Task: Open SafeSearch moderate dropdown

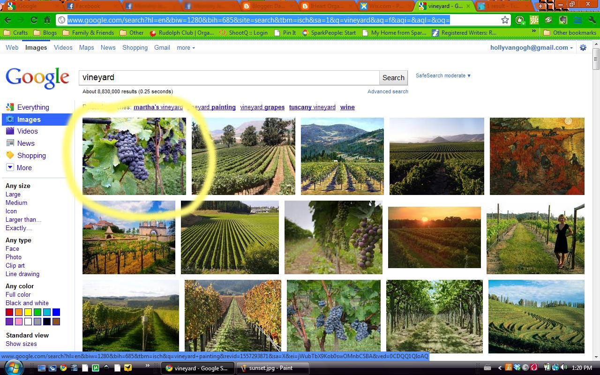Action: [x=443, y=75]
